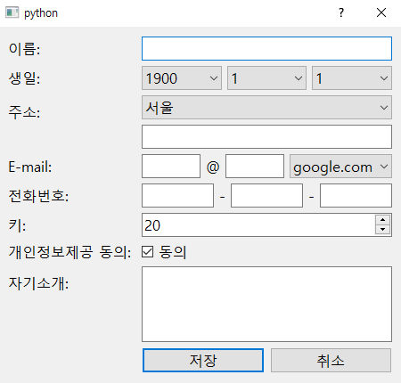Click the E-mail label text

click(x=30, y=167)
